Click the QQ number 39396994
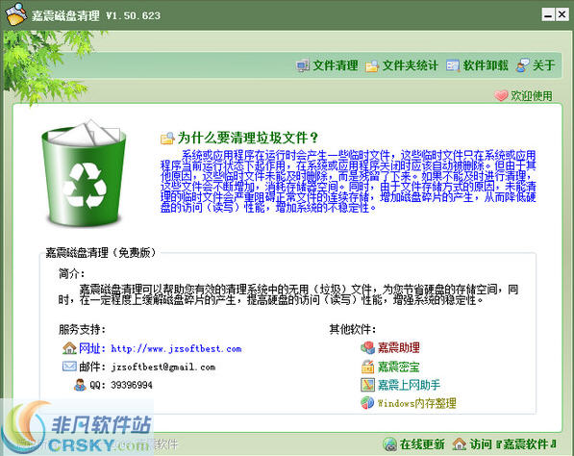 (132, 385)
